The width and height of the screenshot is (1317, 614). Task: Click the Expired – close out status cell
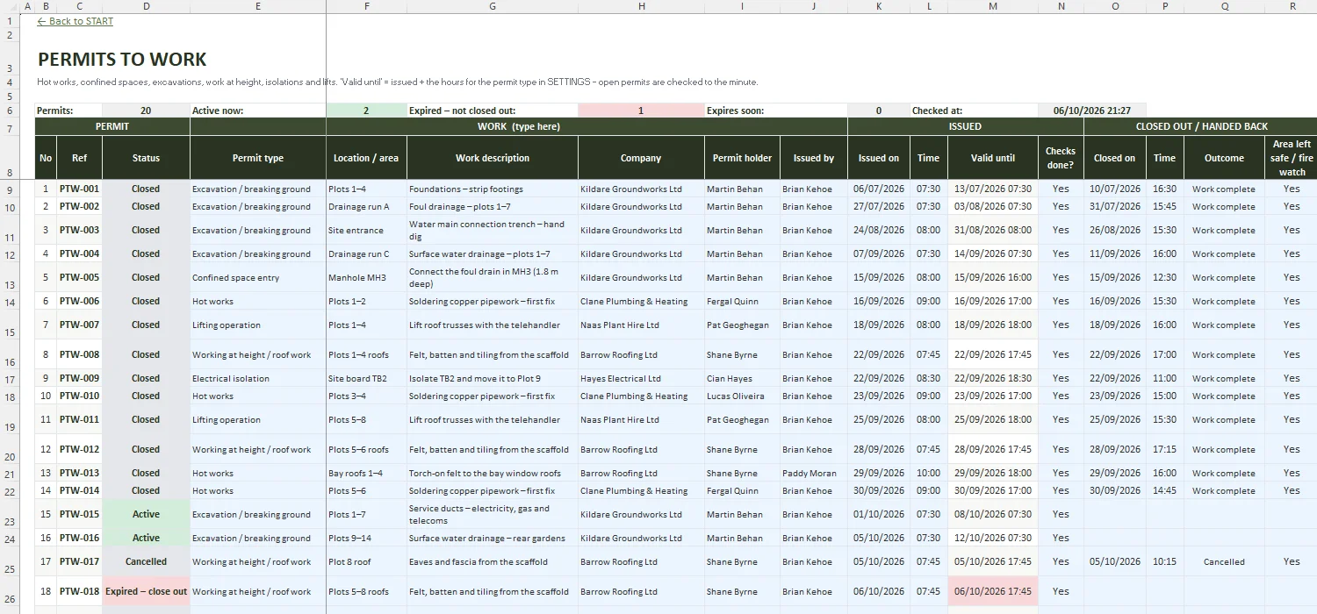click(146, 591)
